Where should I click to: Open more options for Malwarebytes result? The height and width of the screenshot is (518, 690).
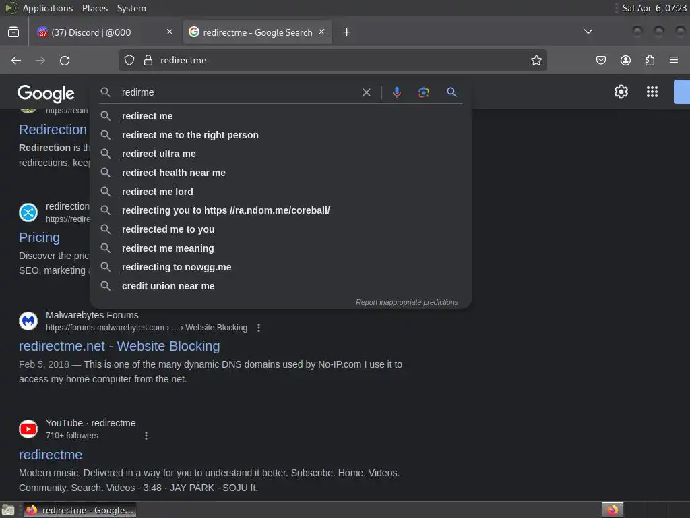[x=259, y=328]
